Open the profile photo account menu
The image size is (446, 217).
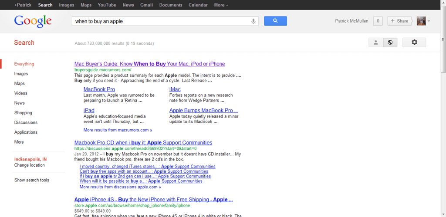tap(421, 21)
